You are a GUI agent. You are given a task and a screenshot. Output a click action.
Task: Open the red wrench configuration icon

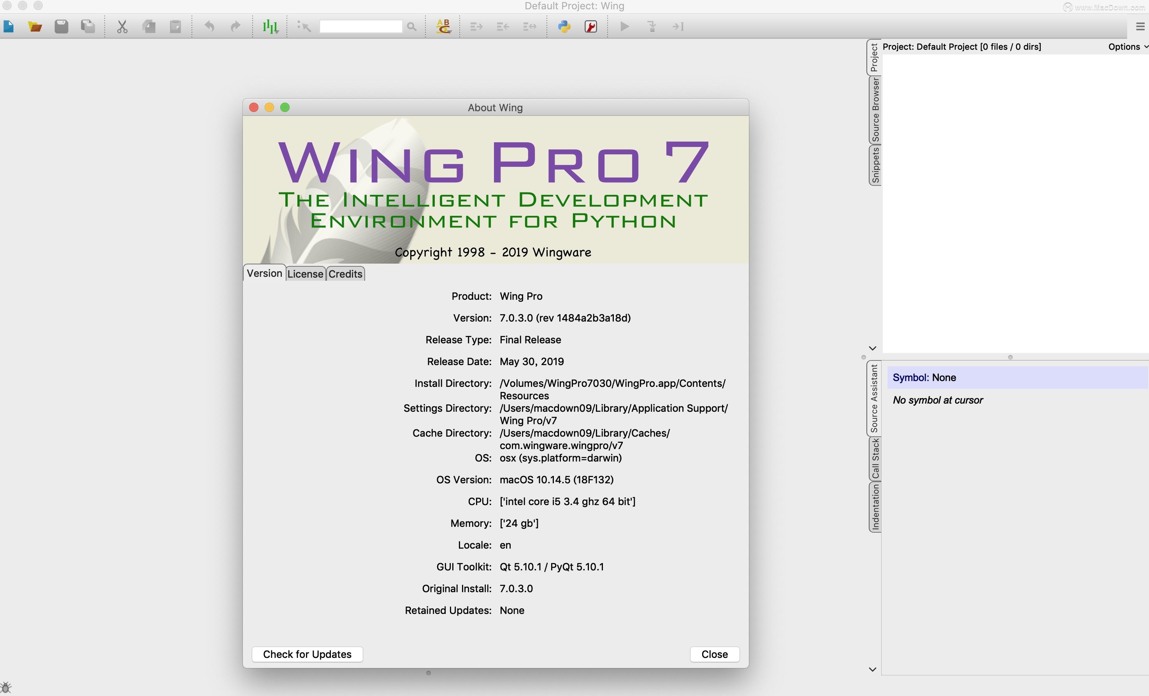click(591, 26)
